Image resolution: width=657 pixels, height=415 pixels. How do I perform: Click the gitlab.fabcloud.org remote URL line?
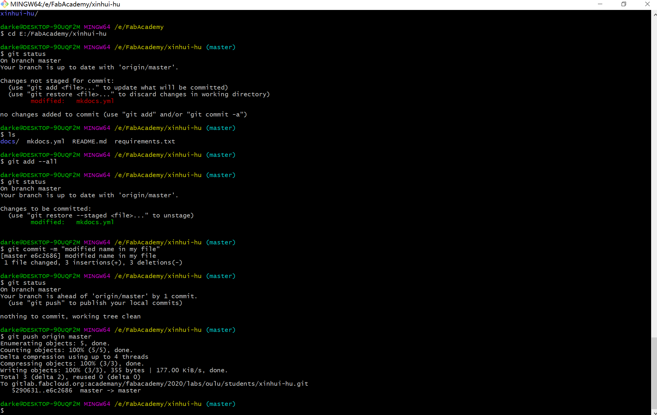coord(154,384)
